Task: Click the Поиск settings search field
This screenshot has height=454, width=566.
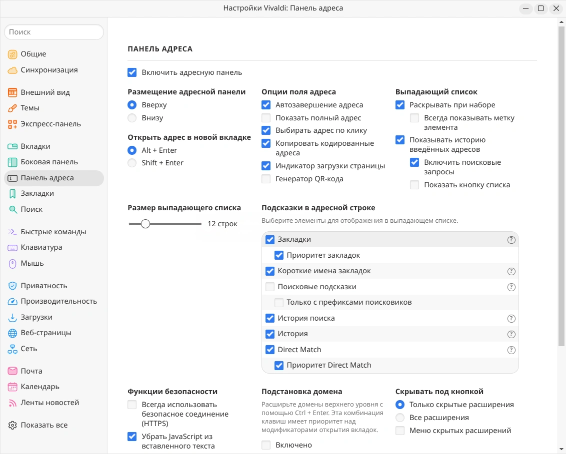Action: pos(54,32)
